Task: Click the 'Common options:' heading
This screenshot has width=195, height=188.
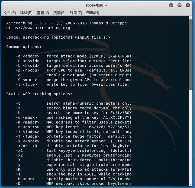Action: 24,47
